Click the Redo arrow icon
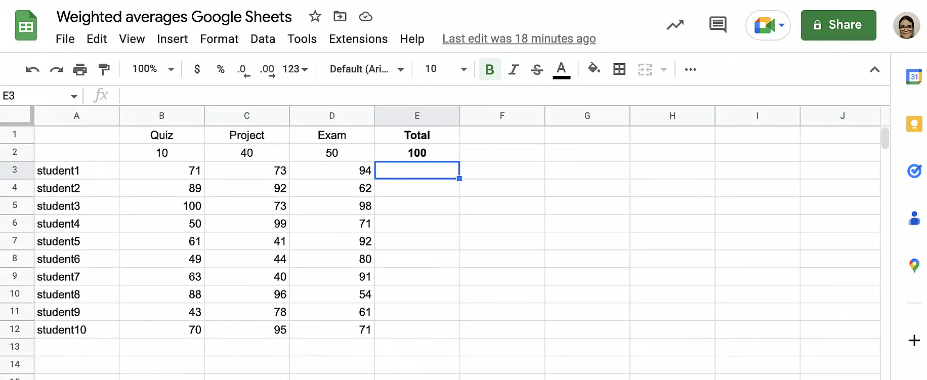 pyautogui.click(x=57, y=69)
